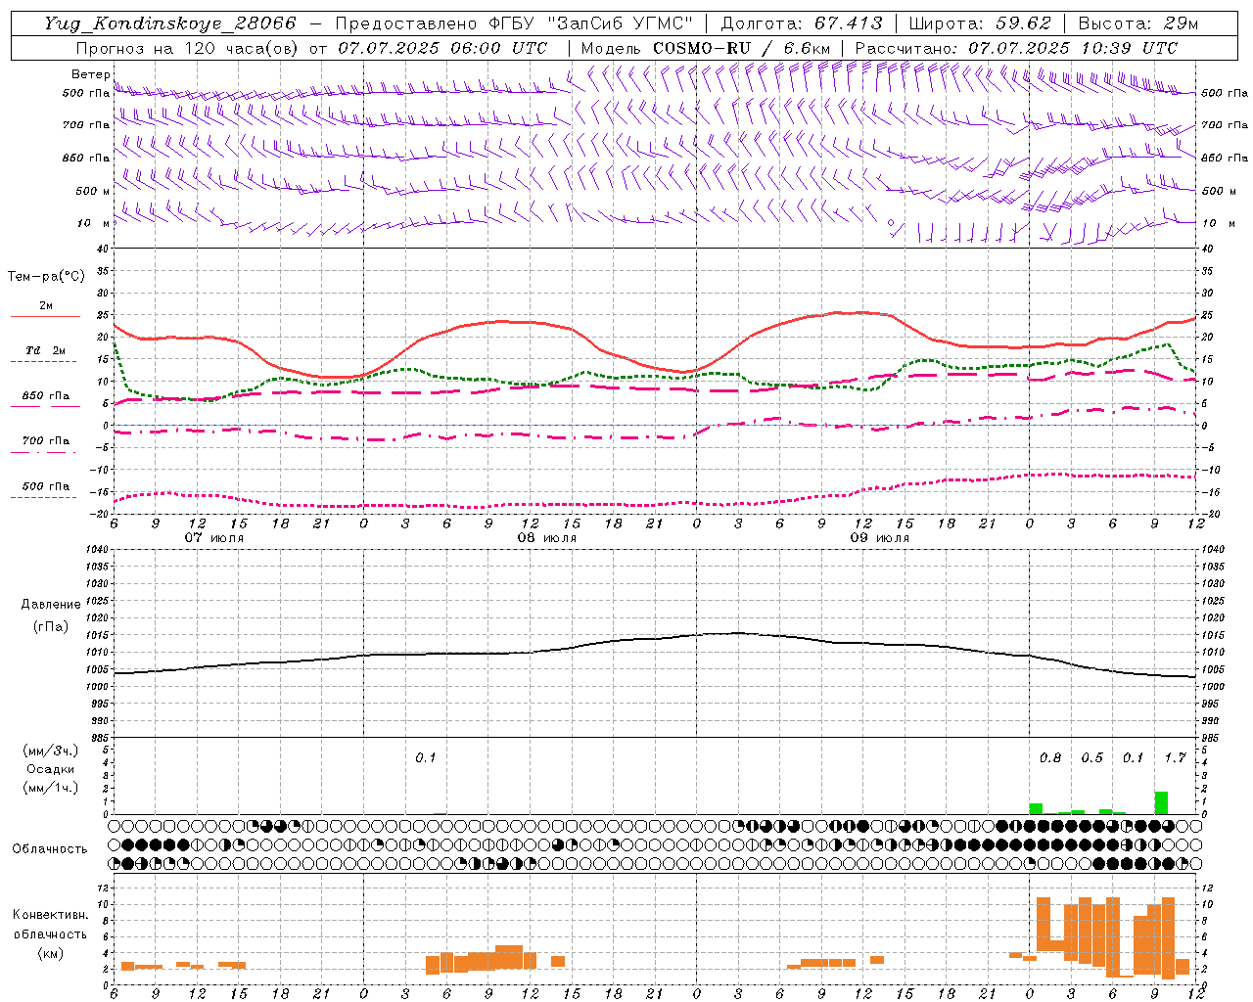Click the '850 гПа' temperature legend entry
Screen dimensions: 1253x1002
(45, 396)
